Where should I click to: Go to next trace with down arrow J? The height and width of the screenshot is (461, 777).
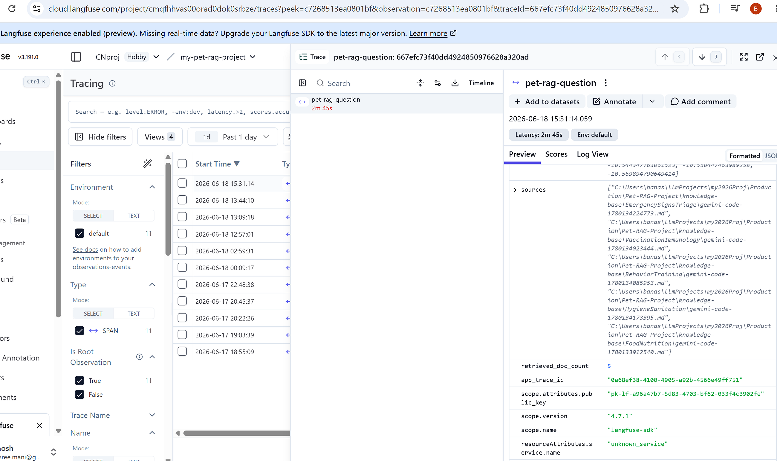pos(709,57)
